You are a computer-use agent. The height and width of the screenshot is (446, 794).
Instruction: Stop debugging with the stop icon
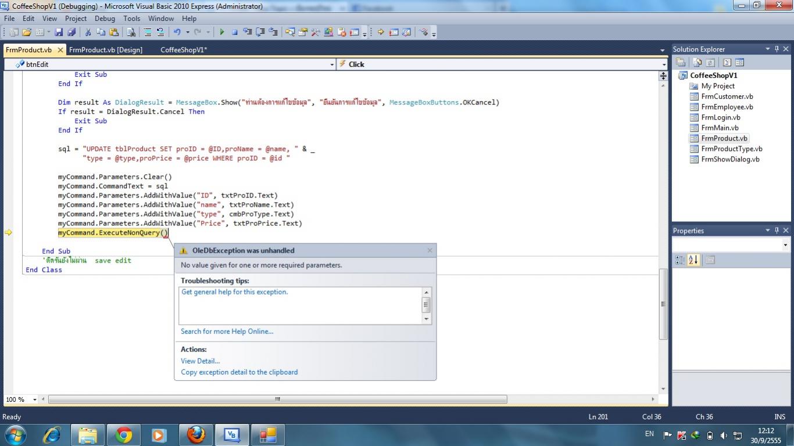(235, 33)
